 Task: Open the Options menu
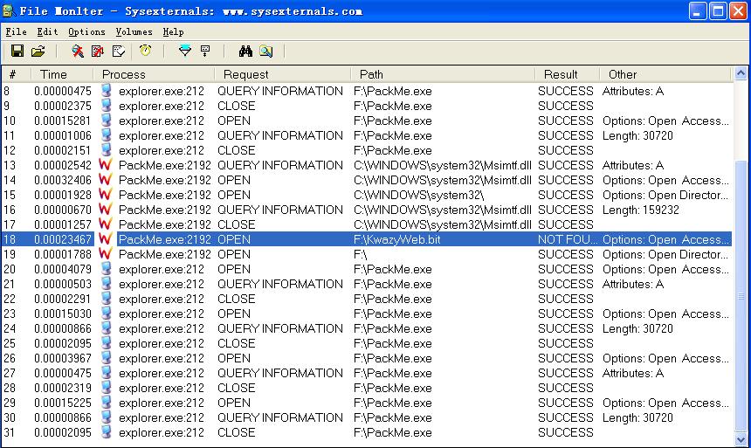click(86, 32)
